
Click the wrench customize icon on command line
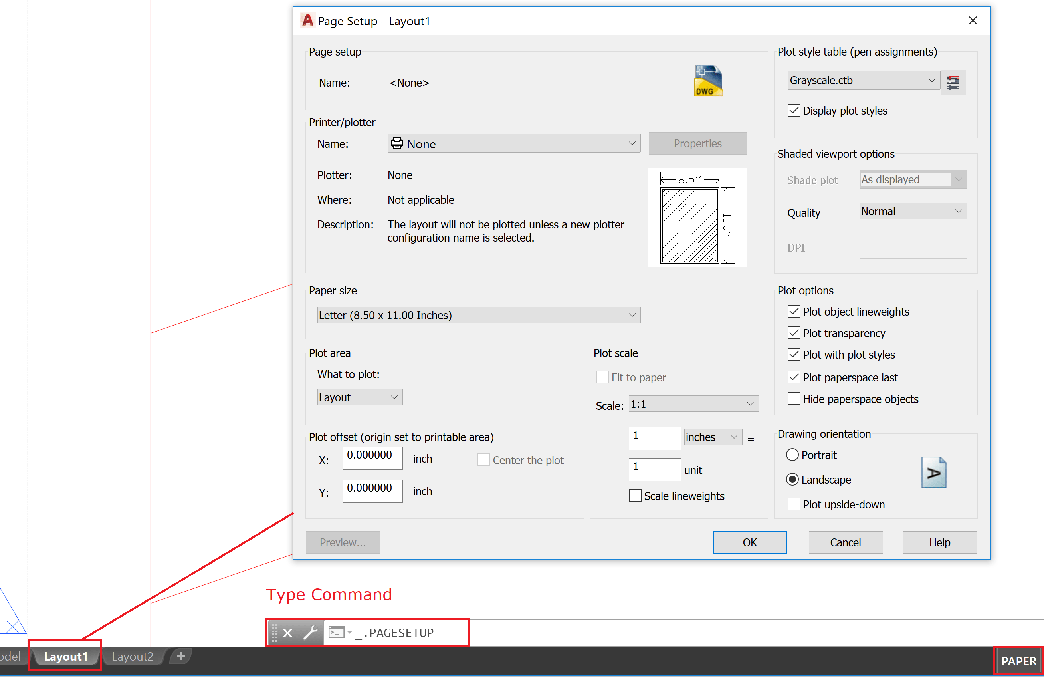311,632
